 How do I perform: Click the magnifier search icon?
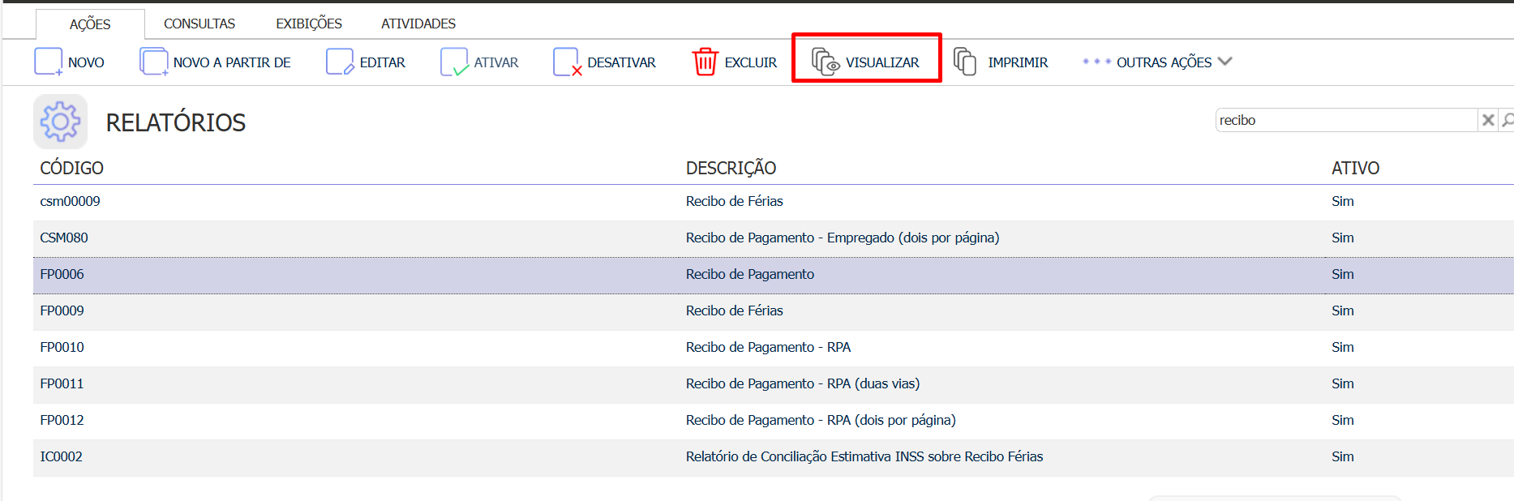pyautogui.click(x=1507, y=120)
